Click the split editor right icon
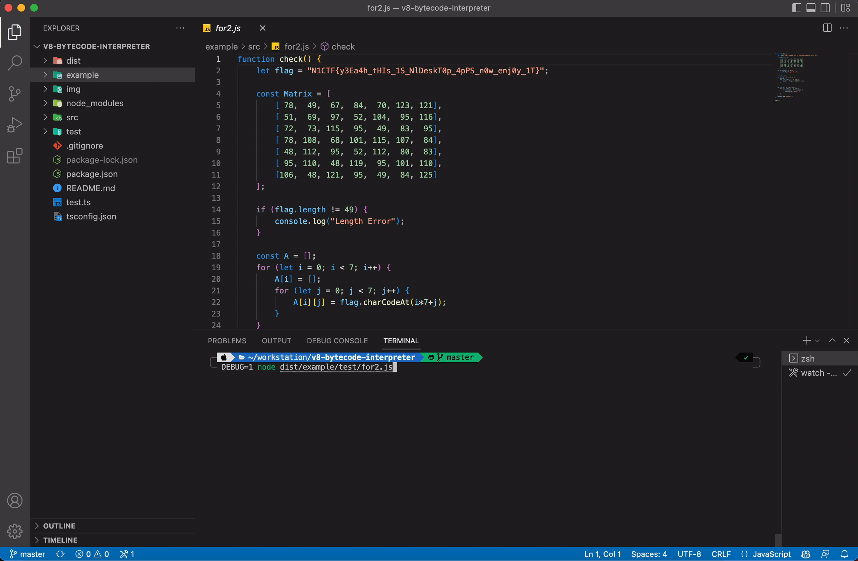The image size is (858, 561). tap(827, 28)
